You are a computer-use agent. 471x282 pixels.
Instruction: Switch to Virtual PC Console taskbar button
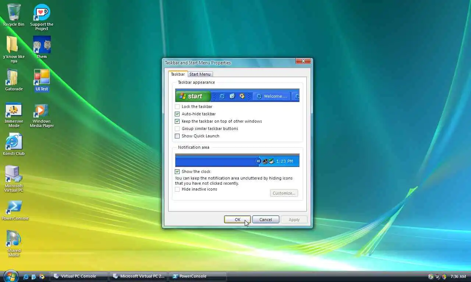coord(79,276)
